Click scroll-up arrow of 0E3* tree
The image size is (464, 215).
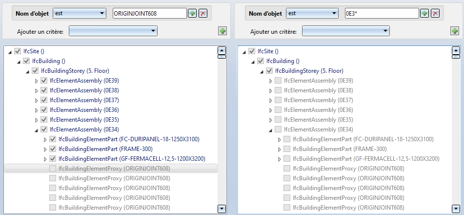(456, 50)
